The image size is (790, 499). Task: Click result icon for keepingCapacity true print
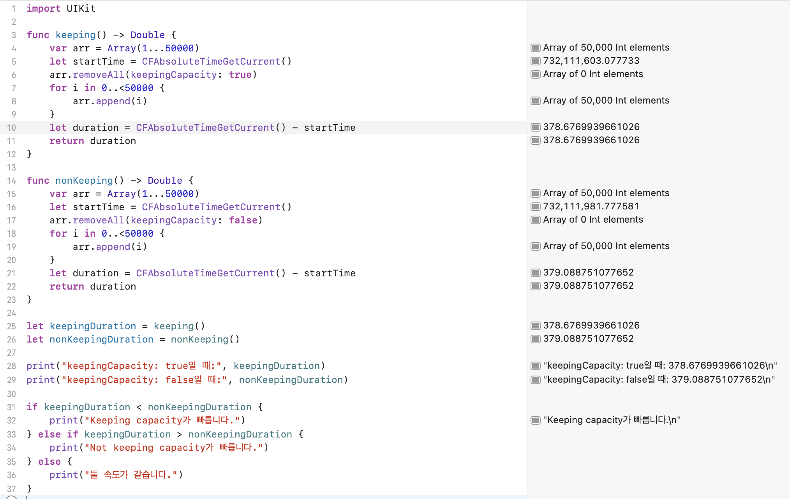click(536, 366)
